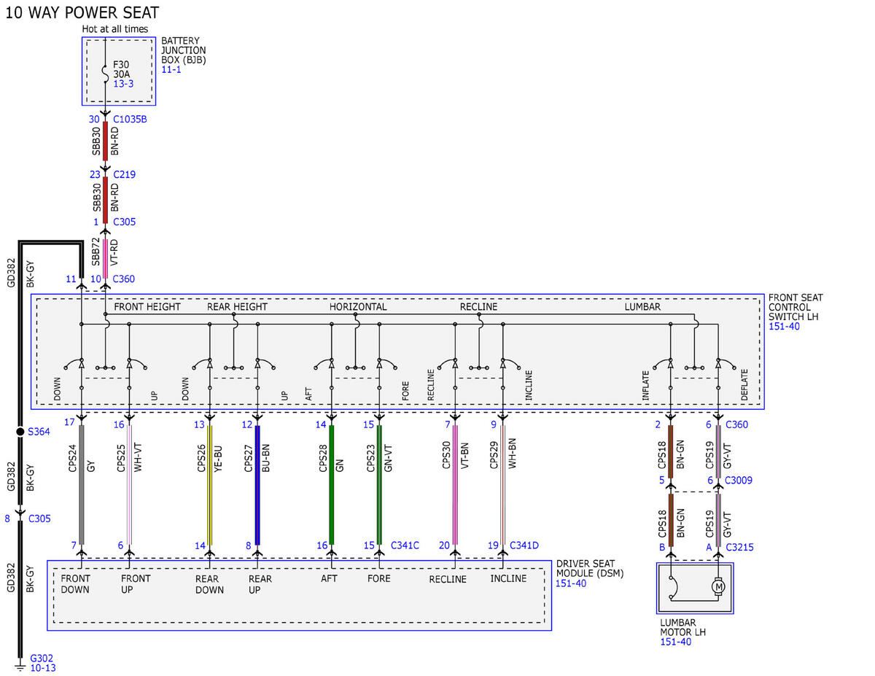Screen dimensions: 875x676
Task: Click the yellow CPS26 YE-BU wire
Action: [209, 484]
